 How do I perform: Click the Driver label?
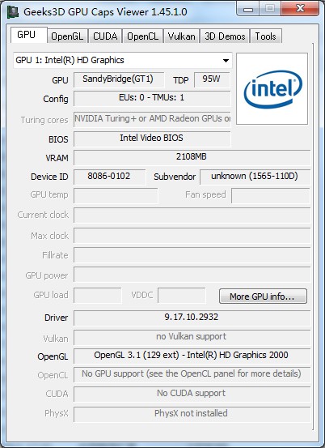(x=56, y=318)
